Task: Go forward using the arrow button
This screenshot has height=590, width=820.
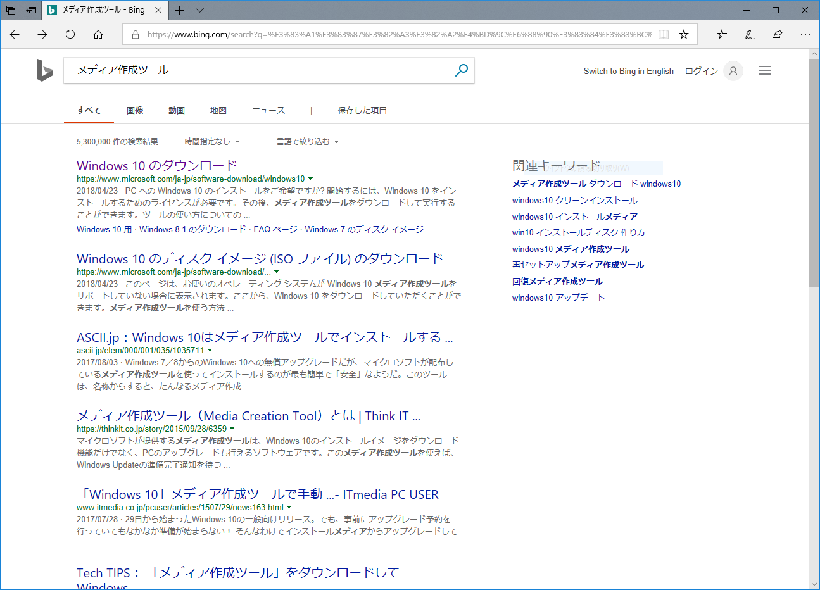Action: [x=42, y=34]
